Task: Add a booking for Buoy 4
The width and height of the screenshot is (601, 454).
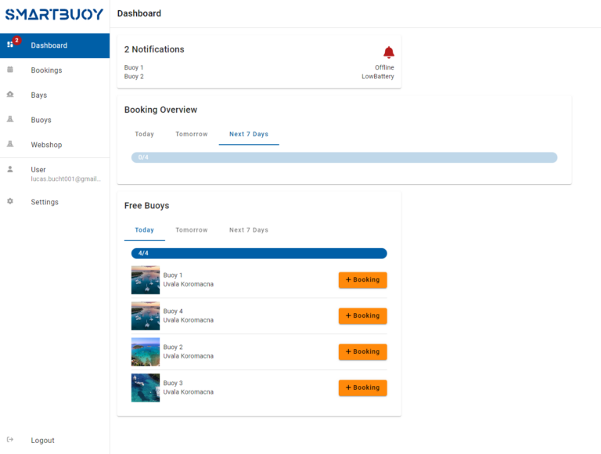Action: coord(362,316)
